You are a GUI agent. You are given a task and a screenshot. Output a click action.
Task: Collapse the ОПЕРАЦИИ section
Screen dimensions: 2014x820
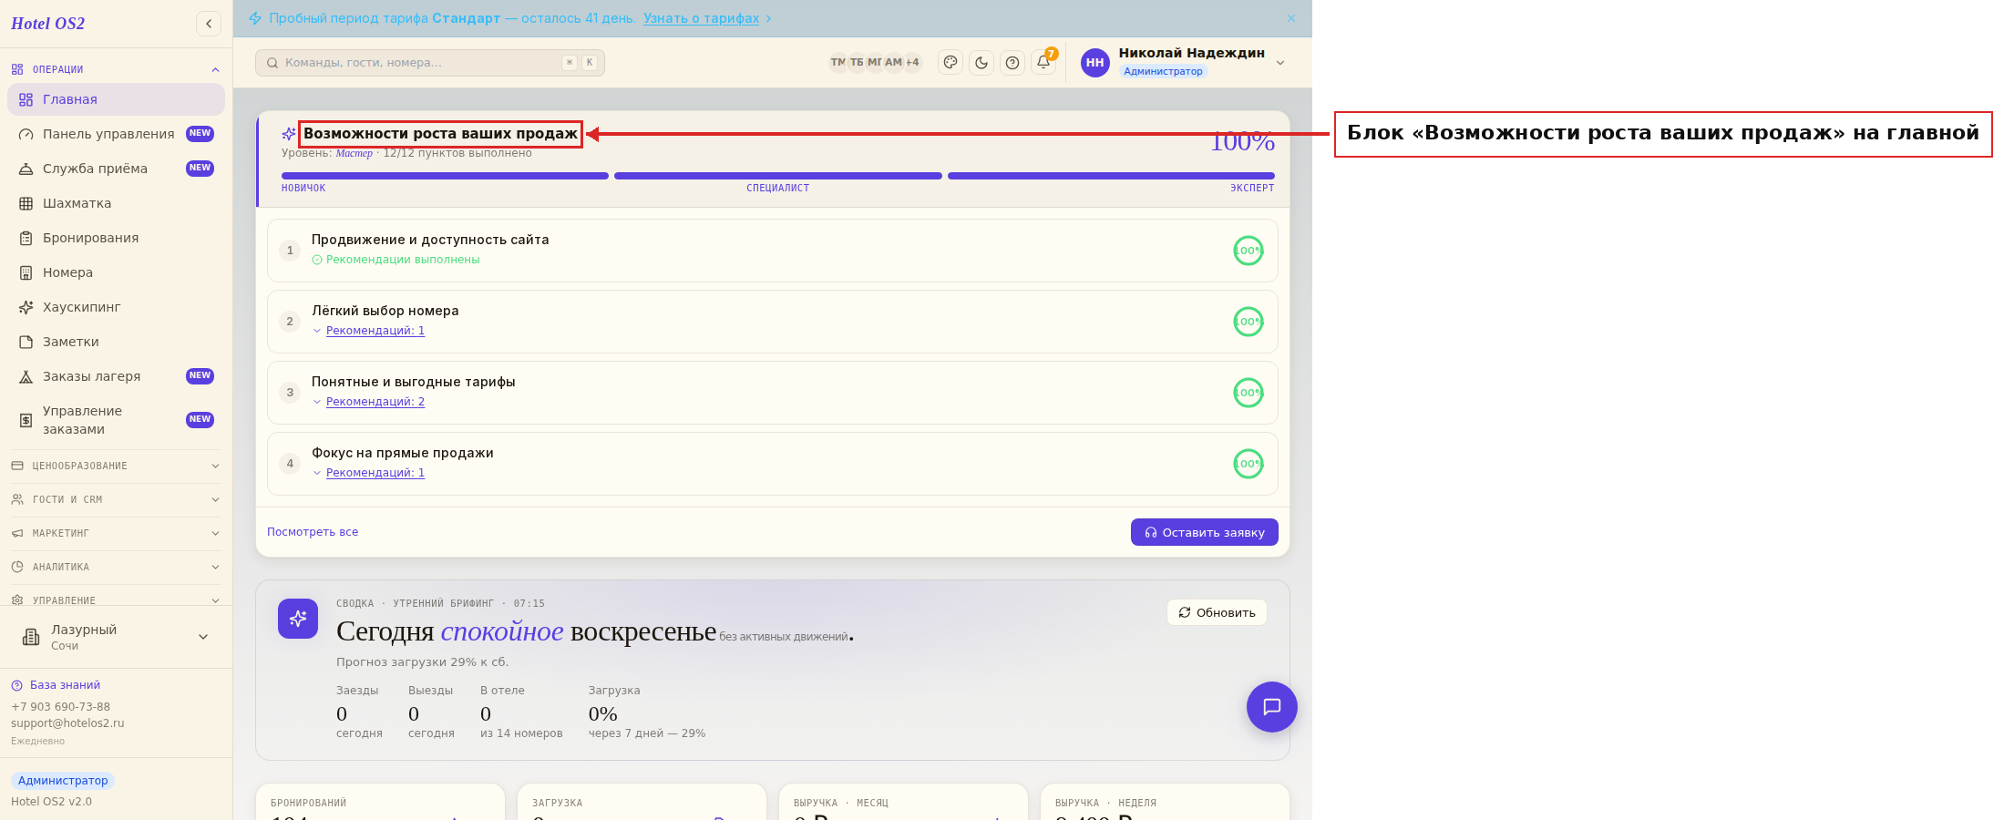point(116,69)
